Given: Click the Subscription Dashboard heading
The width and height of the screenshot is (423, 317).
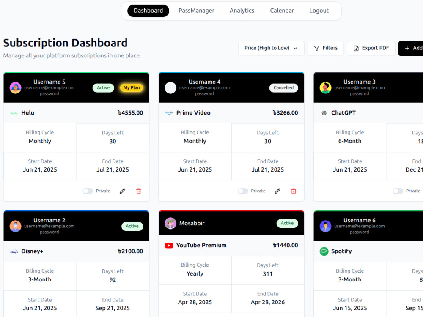Looking at the screenshot, I should point(65,43).
